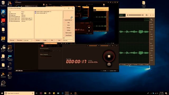The width and height of the screenshot is (169, 95).
Task: Open the RuneLite desktop icon
Action: [x=10, y=3]
